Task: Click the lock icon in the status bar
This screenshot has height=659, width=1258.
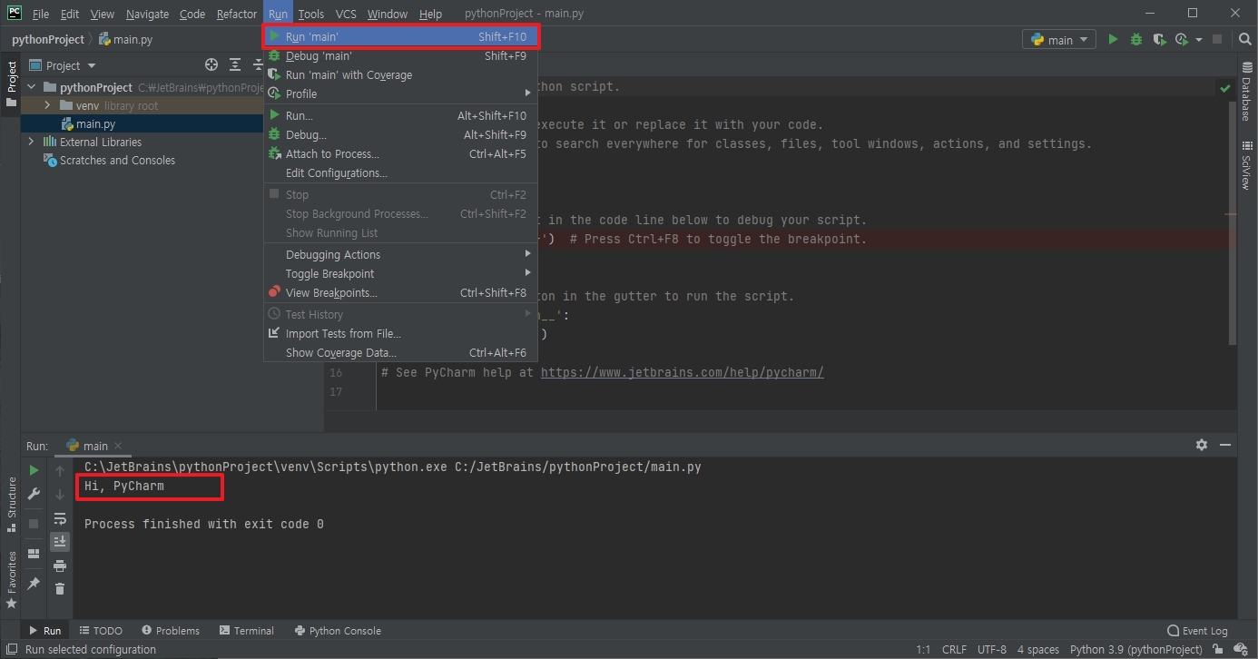Action: [x=1218, y=649]
